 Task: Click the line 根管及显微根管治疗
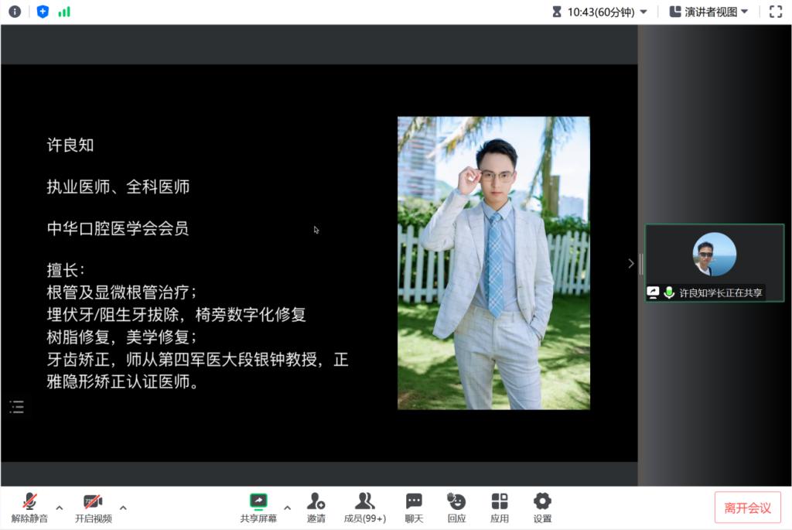click(121, 292)
